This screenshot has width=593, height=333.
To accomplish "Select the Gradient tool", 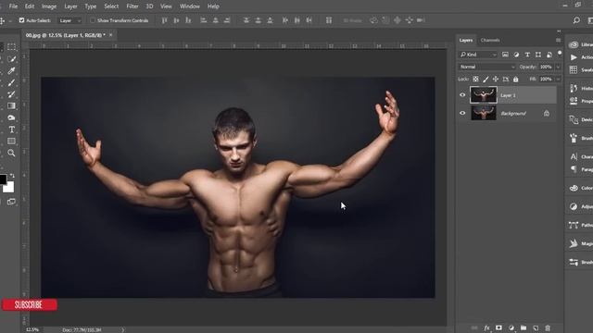I will (11, 106).
